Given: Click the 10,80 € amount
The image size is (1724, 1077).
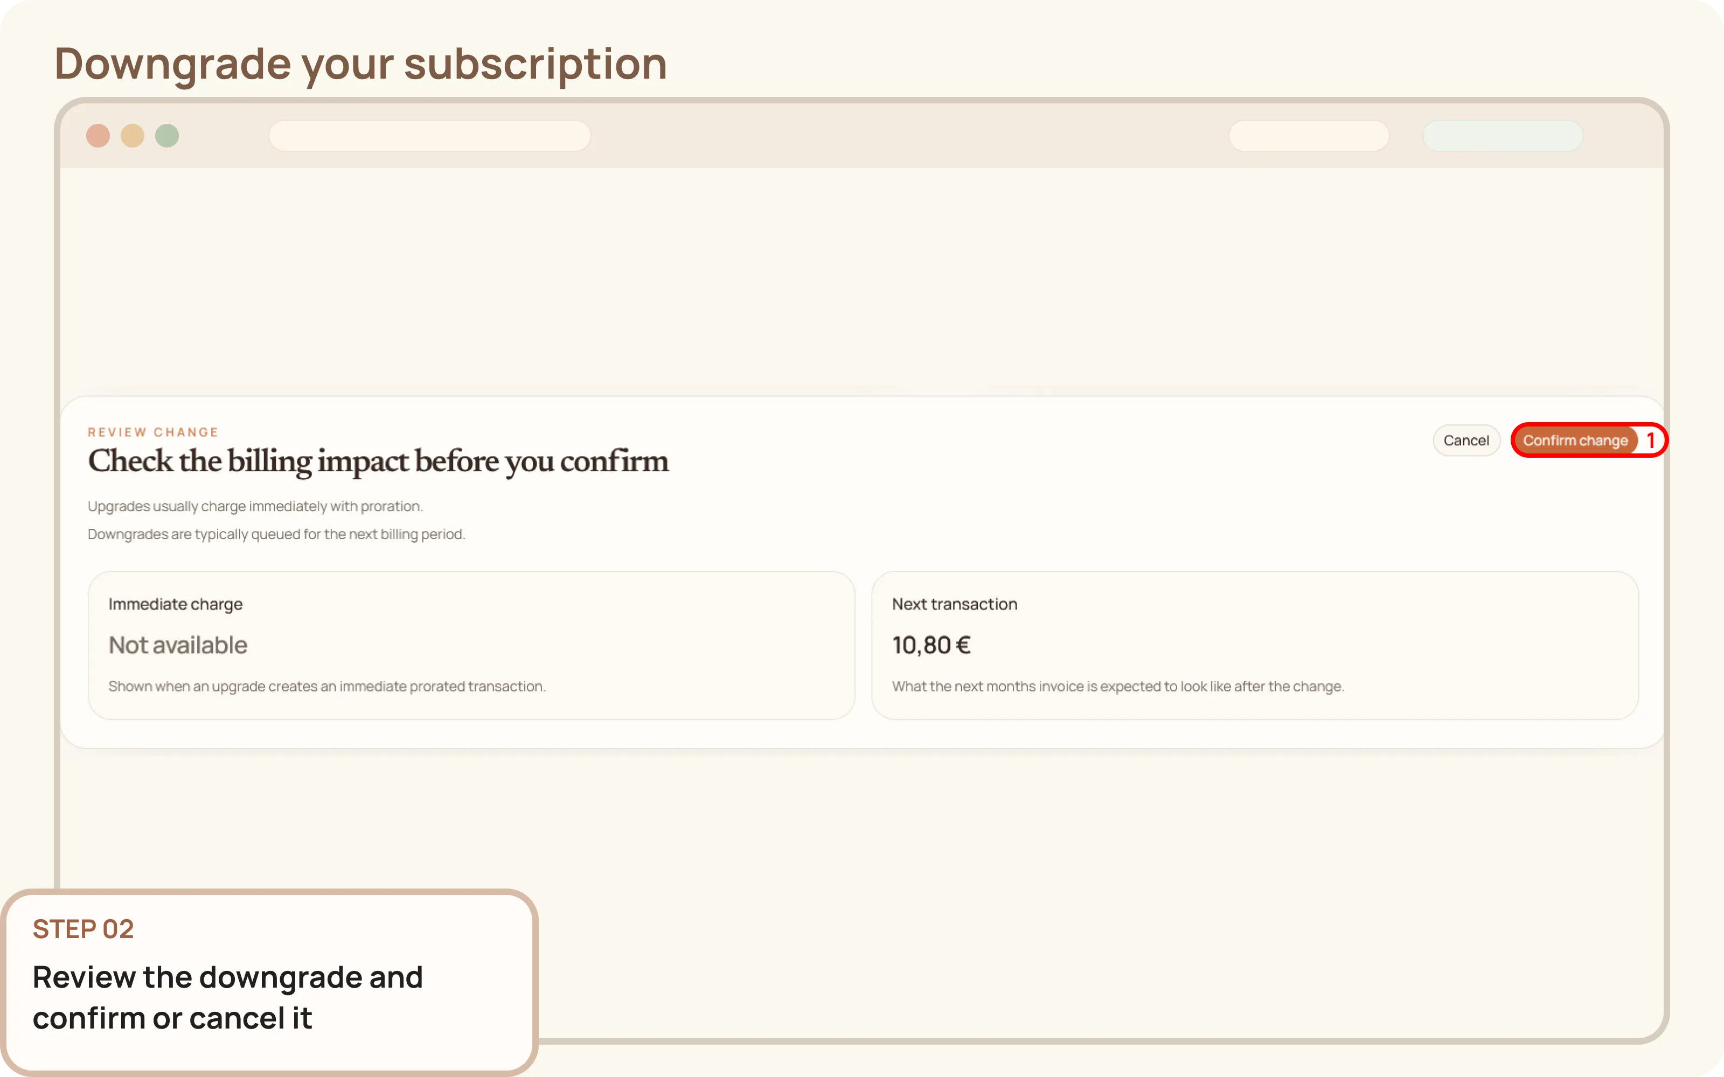Looking at the screenshot, I should [931, 645].
